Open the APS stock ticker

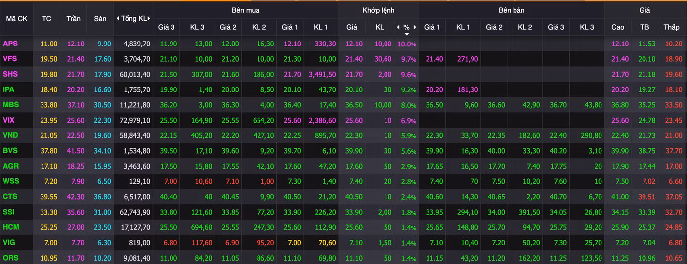click(x=10, y=44)
